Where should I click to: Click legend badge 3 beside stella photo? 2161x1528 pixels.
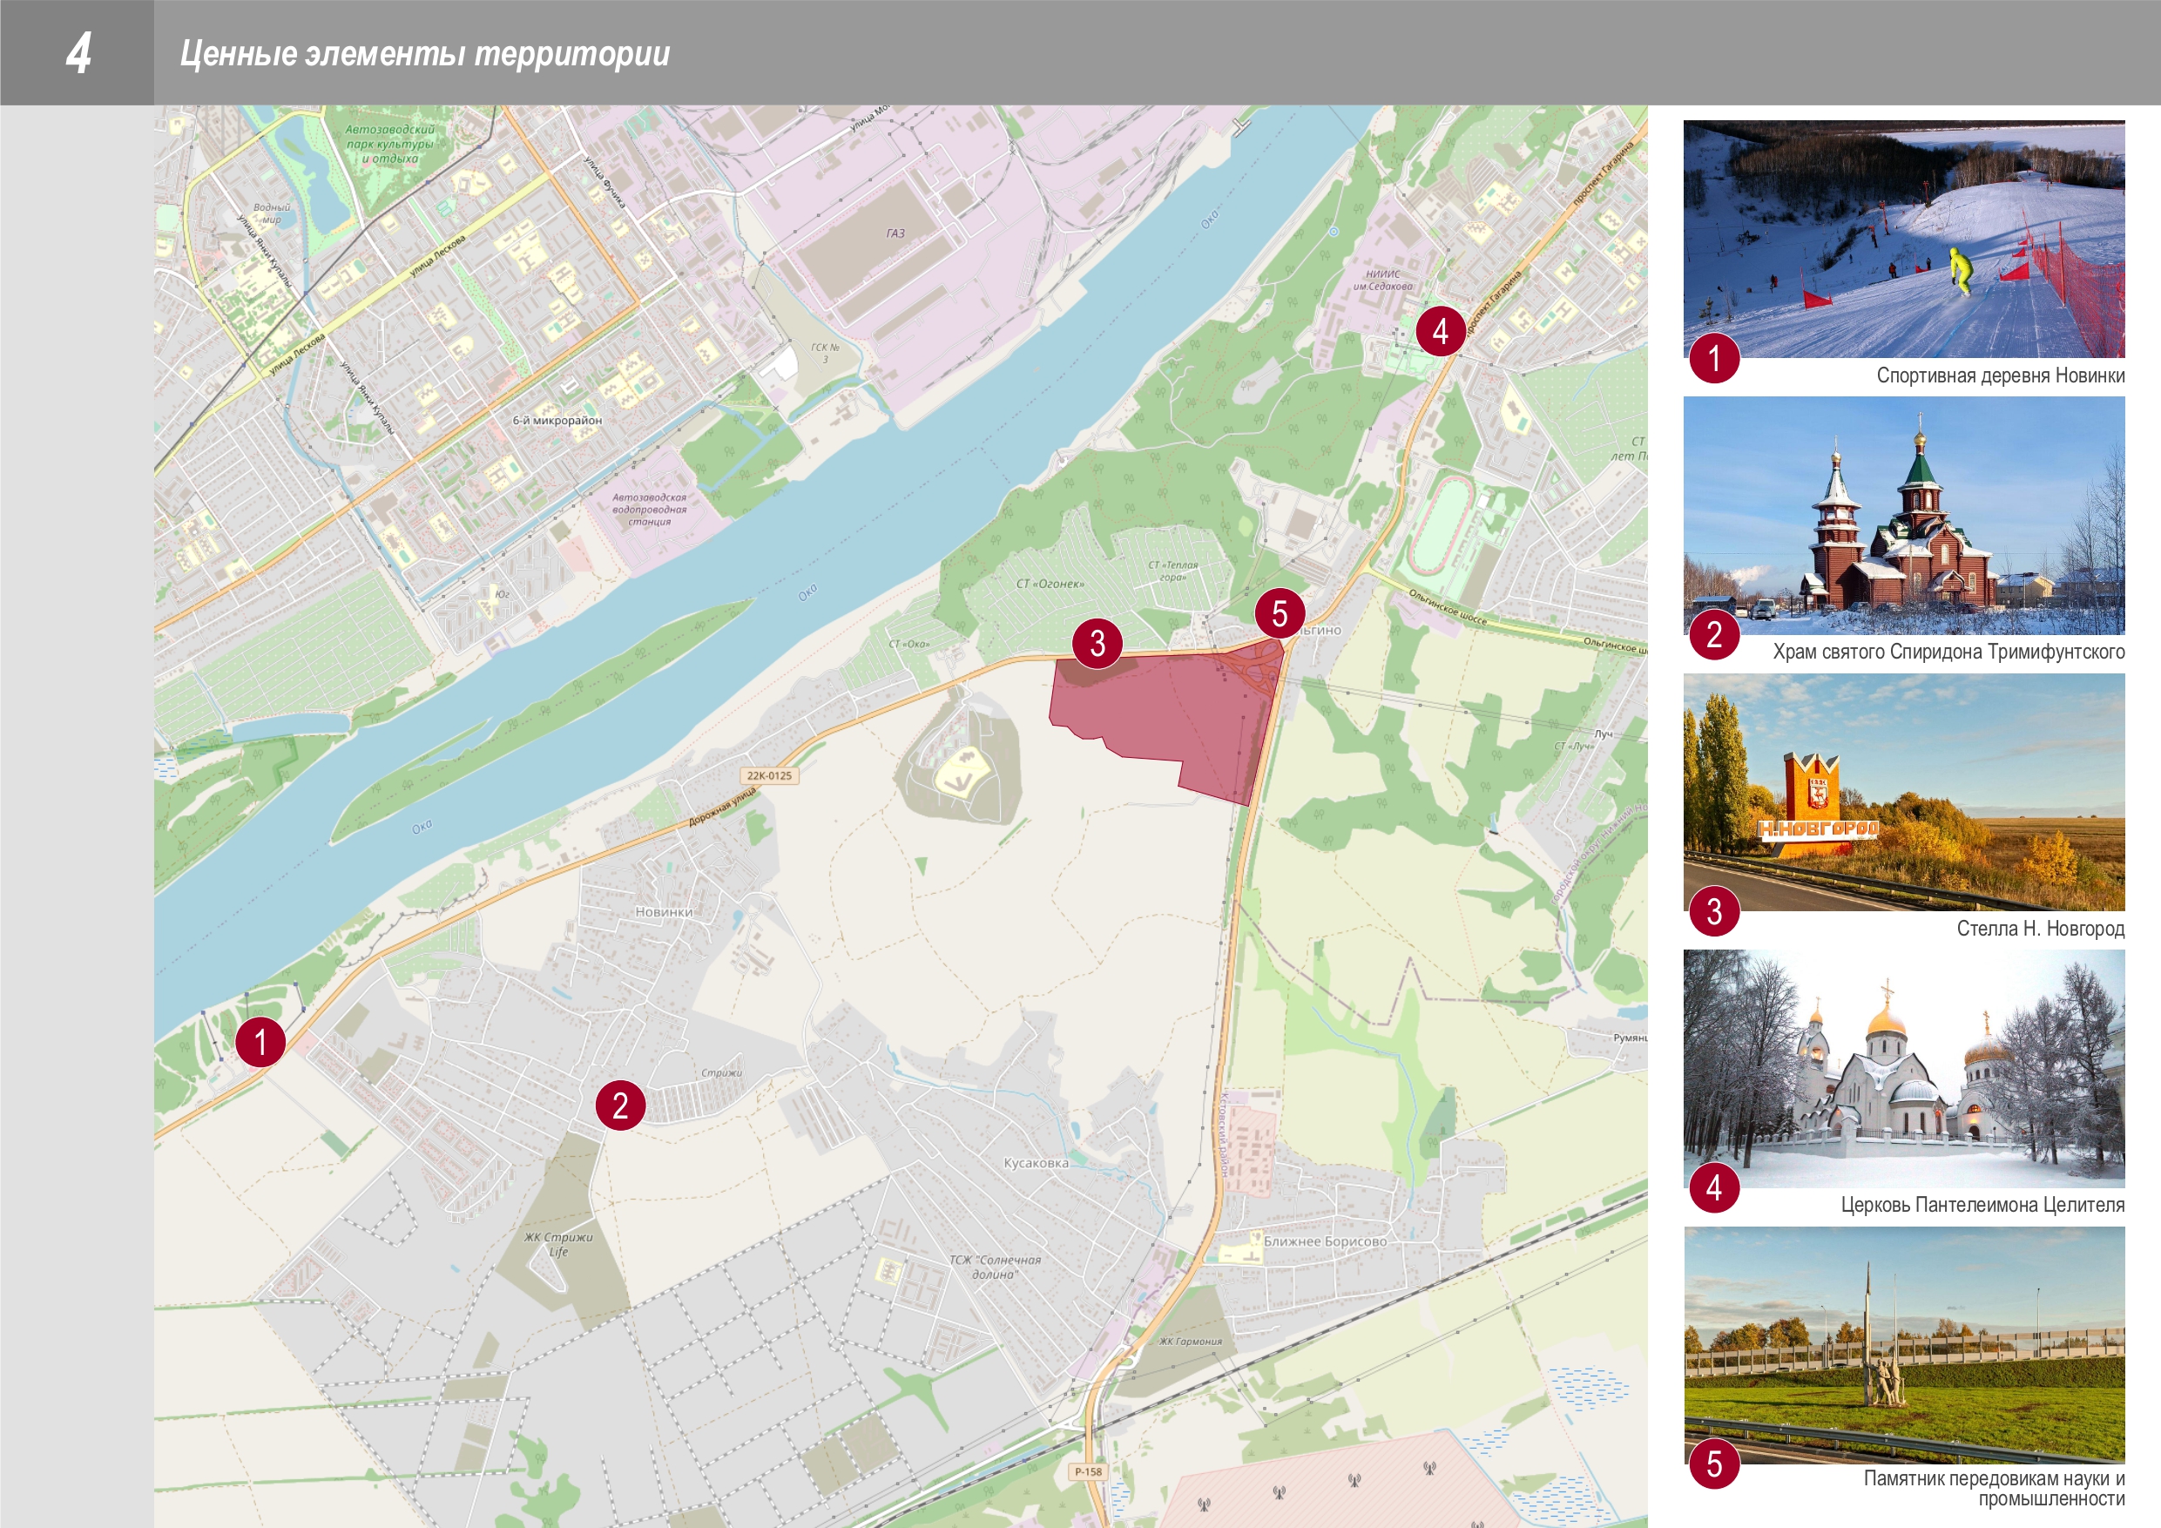click(x=1713, y=911)
